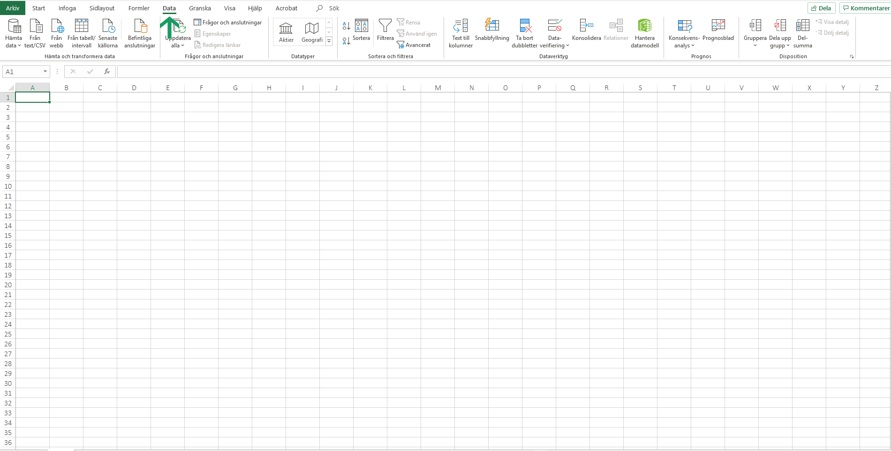Expand the Uppdatera alla dropdown
This screenshot has width=891, height=451.
(182, 46)
